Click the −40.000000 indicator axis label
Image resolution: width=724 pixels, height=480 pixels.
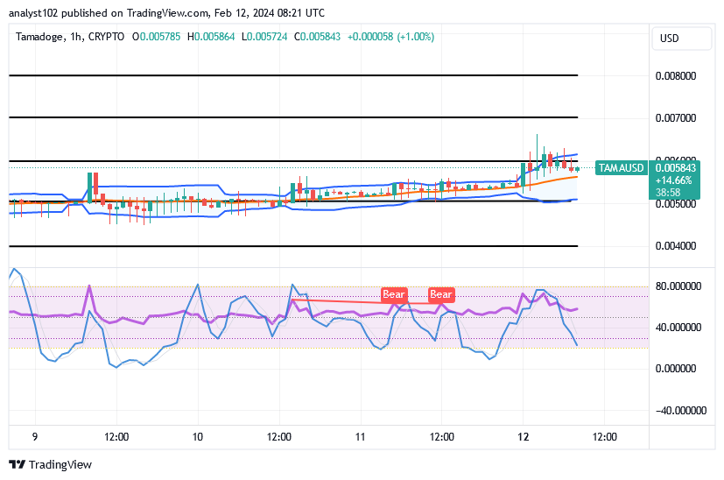680,411
